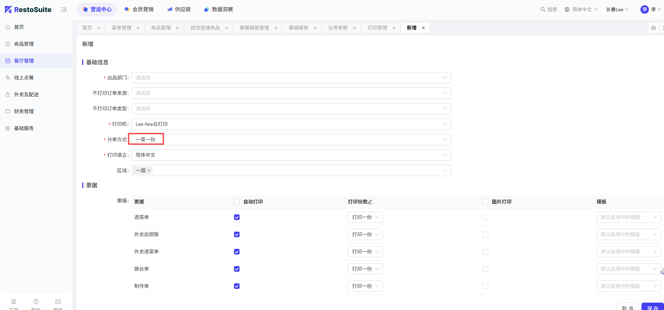
Task: Remove the 一层 tag with its x icon
Action: [149, 170]
